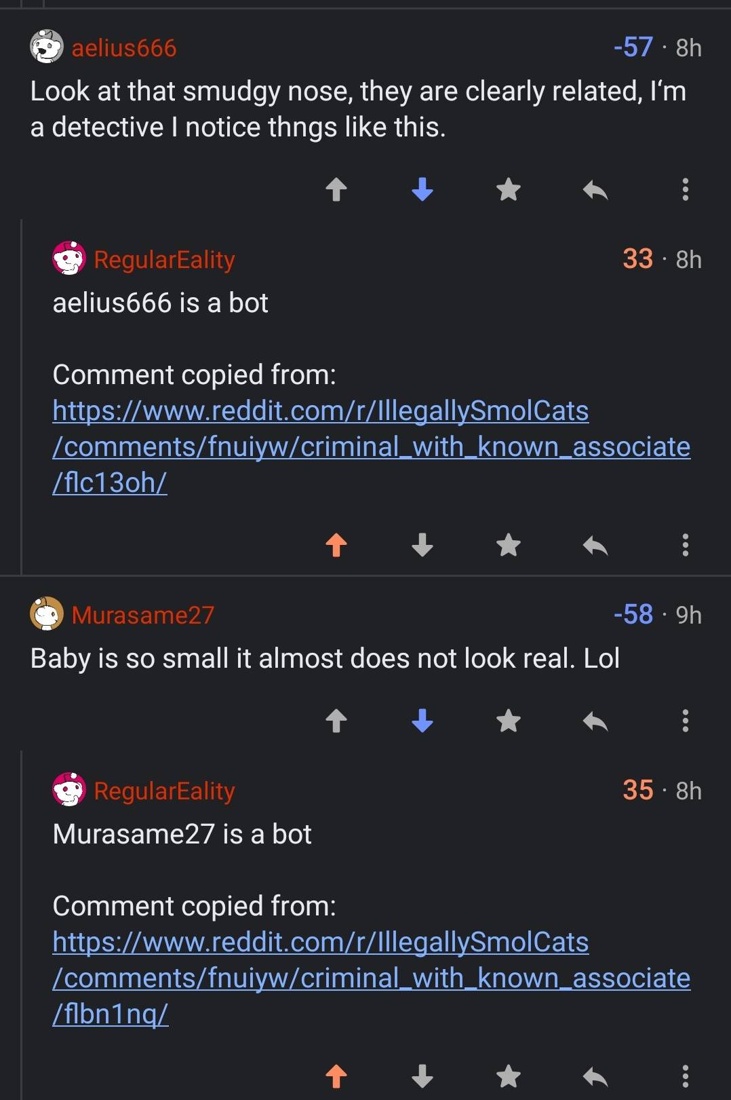Tap RegularEality's pink snoo avatar
Image resolution: width=731 pixels, height=1100 pixels.
tap(69, 260)
